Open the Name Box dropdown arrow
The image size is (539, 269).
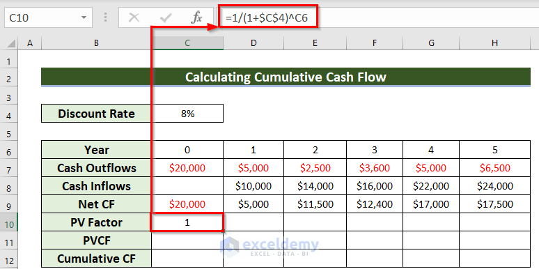(84, 18)
